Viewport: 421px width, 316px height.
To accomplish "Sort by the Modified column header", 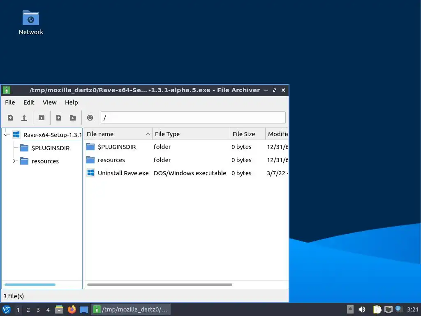I will click(x=277, y=134).
